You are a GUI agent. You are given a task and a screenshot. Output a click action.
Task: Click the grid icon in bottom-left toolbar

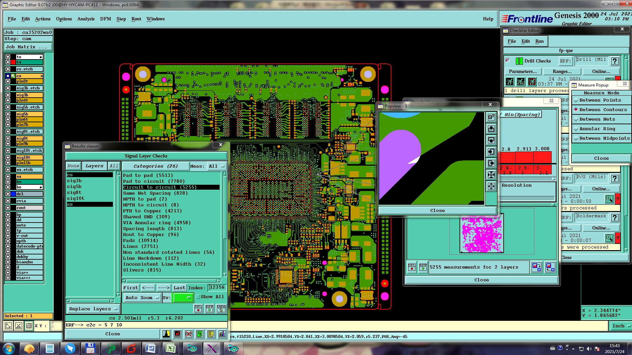point(29,326)
